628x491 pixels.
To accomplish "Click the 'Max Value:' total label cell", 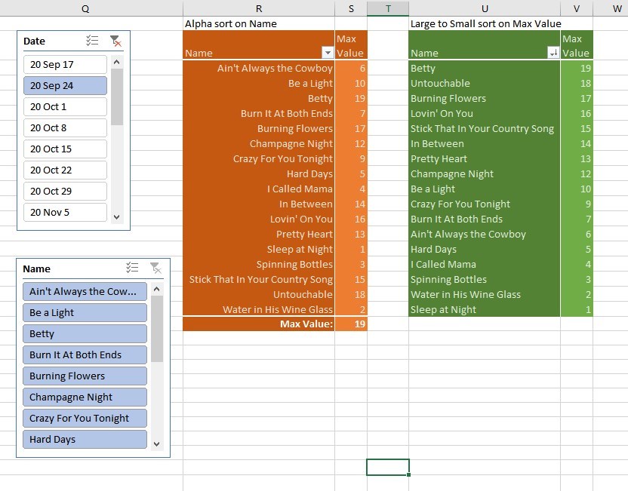I will [x=259, y=324].
